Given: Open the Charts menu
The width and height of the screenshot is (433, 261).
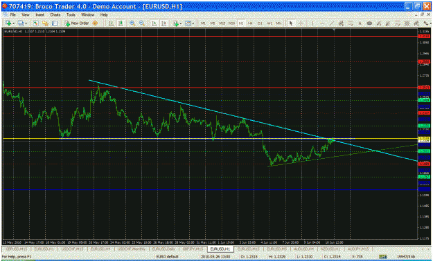Looking at the screenshot, I should 55,14.
